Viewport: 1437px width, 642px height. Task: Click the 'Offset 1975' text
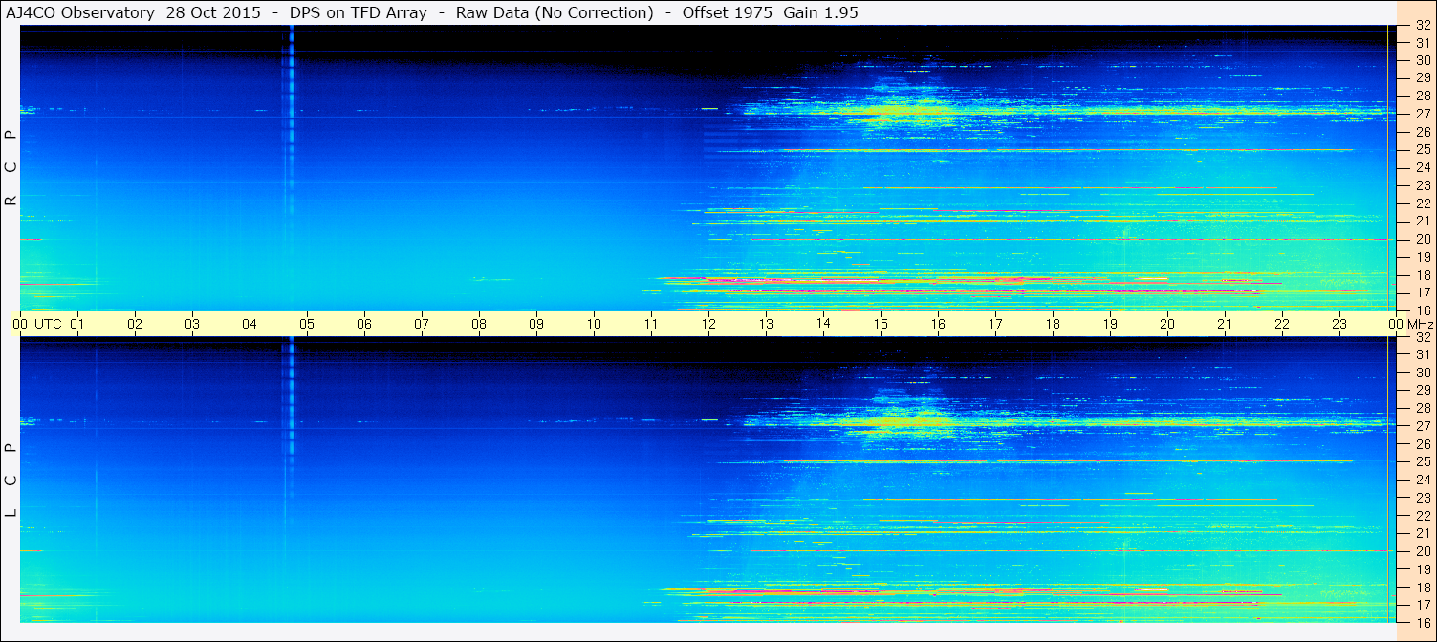pyautogui.click(x=728, y=13)
